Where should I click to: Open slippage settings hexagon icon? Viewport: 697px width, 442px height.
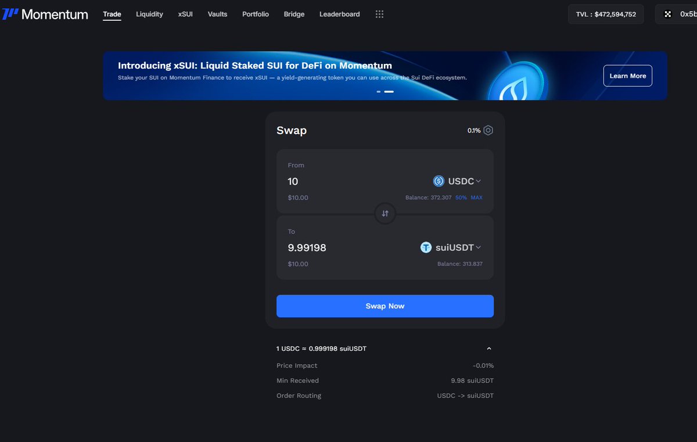[488, 130]
